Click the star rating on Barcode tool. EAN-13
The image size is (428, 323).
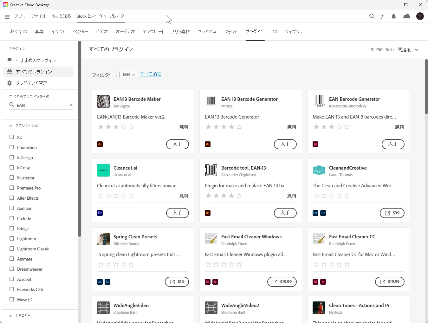pos(224,196)
